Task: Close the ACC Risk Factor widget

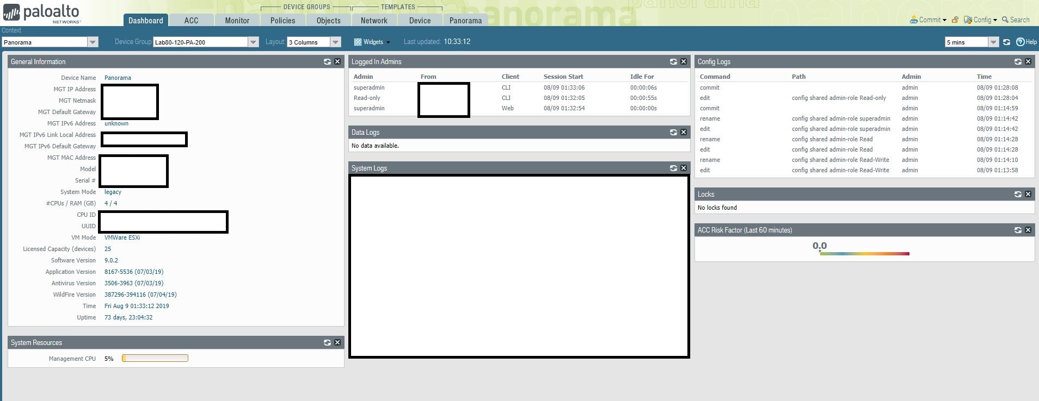Action: point(1028,230)
